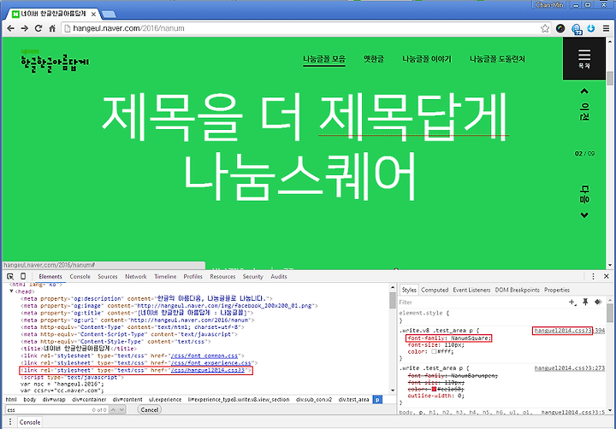Open the DOM Breakpoints sidebar tab
This screenshot has width=616, height=429.
[517, 290]
